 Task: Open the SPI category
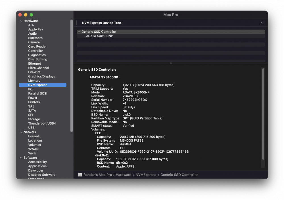coord(30,115)
